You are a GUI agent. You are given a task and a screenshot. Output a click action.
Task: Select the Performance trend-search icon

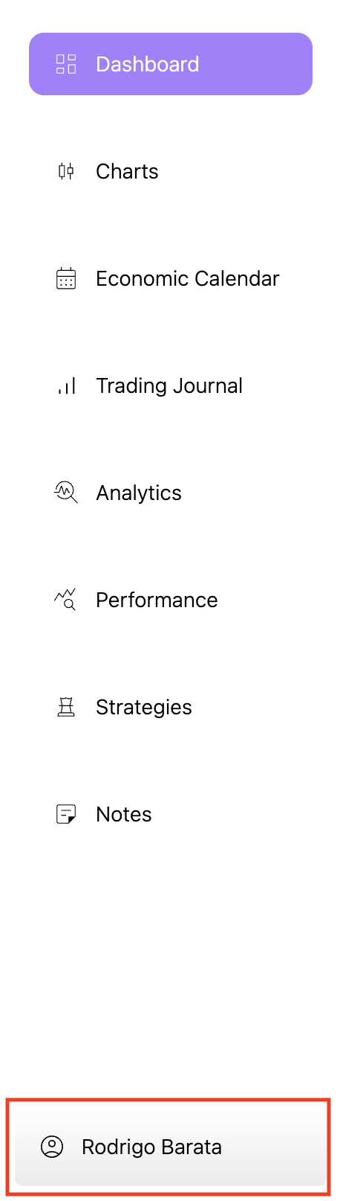point(66,600)
